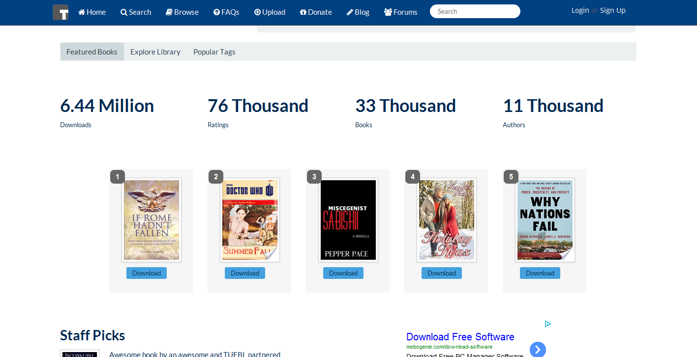Open the Forums navigation link

[x=401, y=12]
